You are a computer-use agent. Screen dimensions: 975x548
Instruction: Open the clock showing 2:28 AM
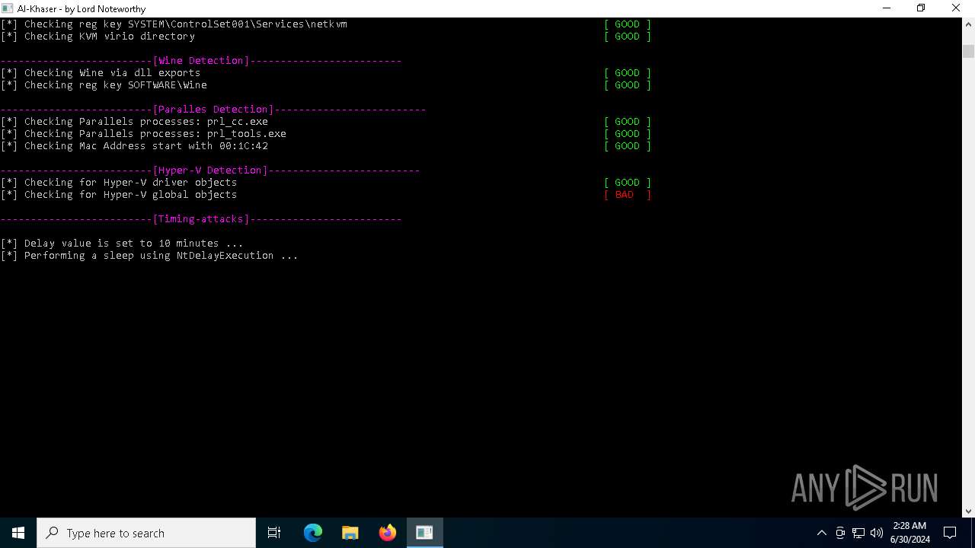click(910, 533)
